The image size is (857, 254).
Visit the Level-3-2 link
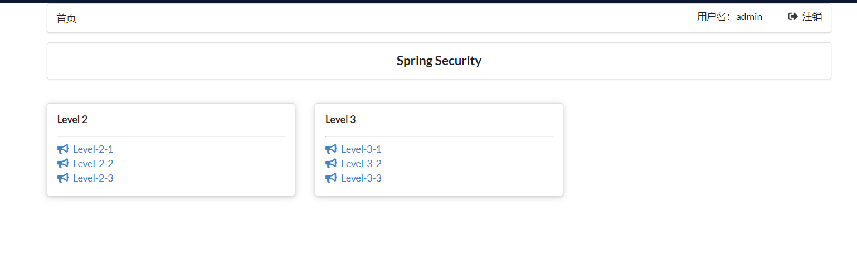[x=361, y=164]
